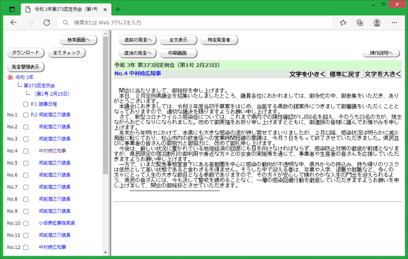Open the favorites star icon

click(x=343, y=22)
